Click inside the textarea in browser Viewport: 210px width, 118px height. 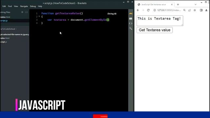[x=160, y=21]
